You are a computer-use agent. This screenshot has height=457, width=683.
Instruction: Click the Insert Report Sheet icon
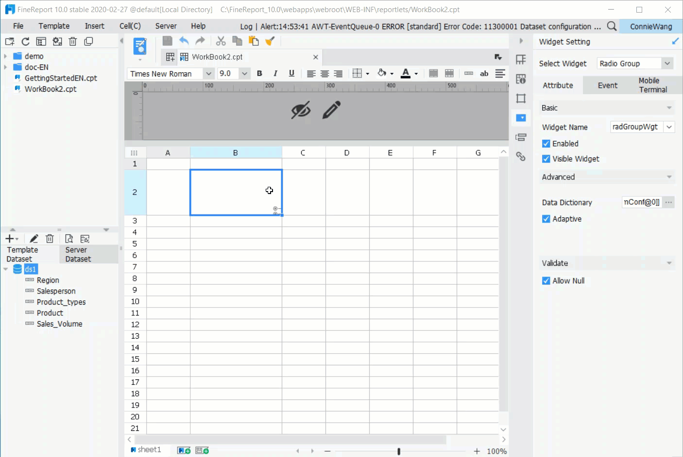tap(184, 451)
